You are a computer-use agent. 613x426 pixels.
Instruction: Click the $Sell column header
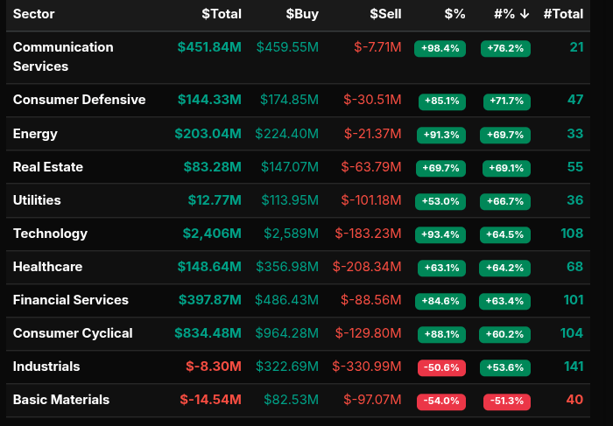coord(385,14)
